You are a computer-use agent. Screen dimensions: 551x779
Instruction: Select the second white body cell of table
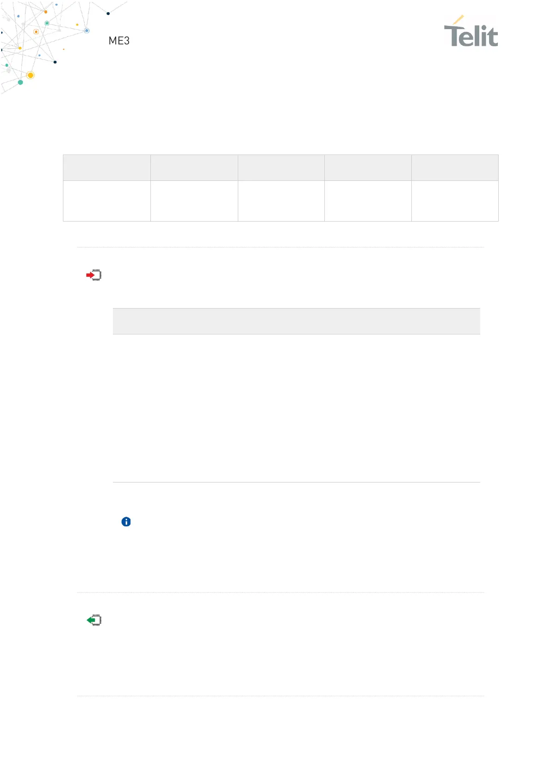[x=194, y=201]
